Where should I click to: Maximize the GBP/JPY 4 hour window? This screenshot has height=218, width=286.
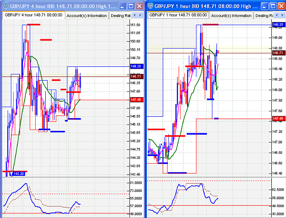click(131, 6)
